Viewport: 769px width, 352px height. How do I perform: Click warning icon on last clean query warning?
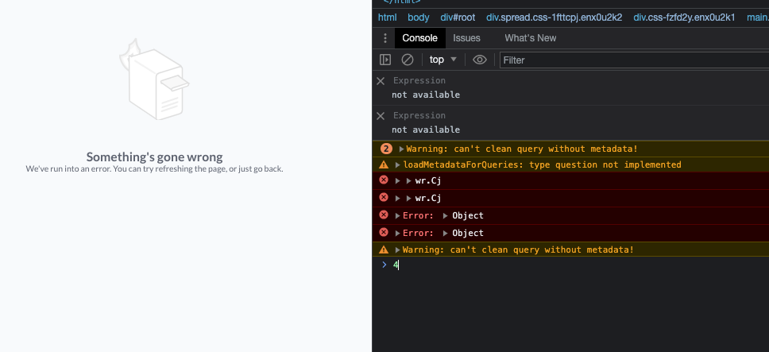pos(384,249)
